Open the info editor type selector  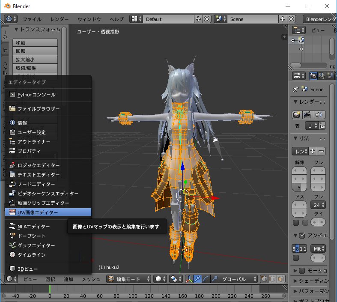click(11, 19)
